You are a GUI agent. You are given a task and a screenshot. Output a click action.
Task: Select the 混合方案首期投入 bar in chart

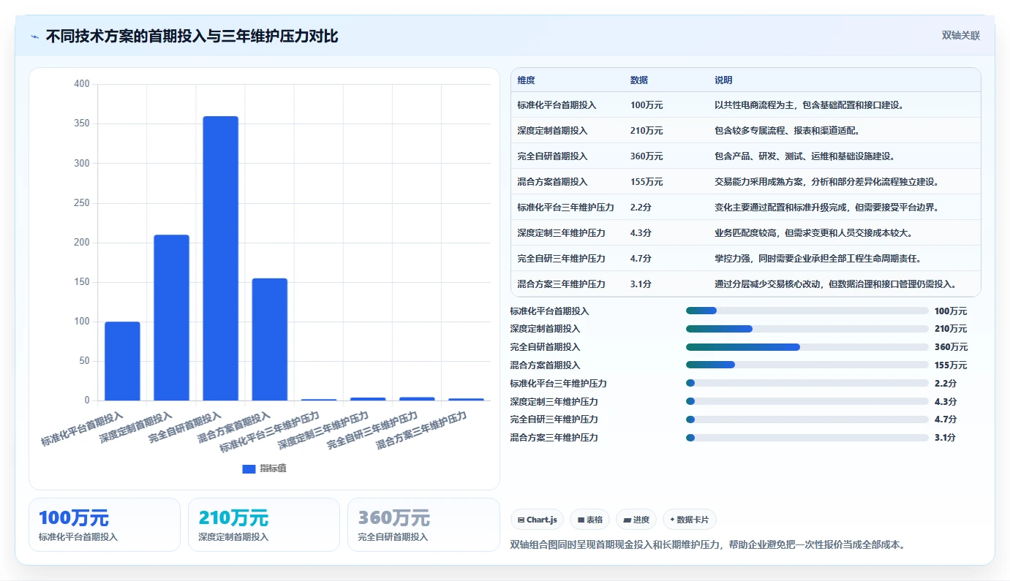click(269, 339)
